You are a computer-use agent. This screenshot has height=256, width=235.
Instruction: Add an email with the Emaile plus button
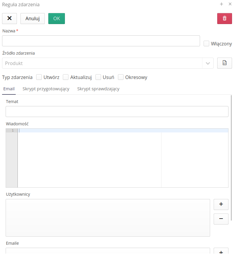click(x=221, y=252)
